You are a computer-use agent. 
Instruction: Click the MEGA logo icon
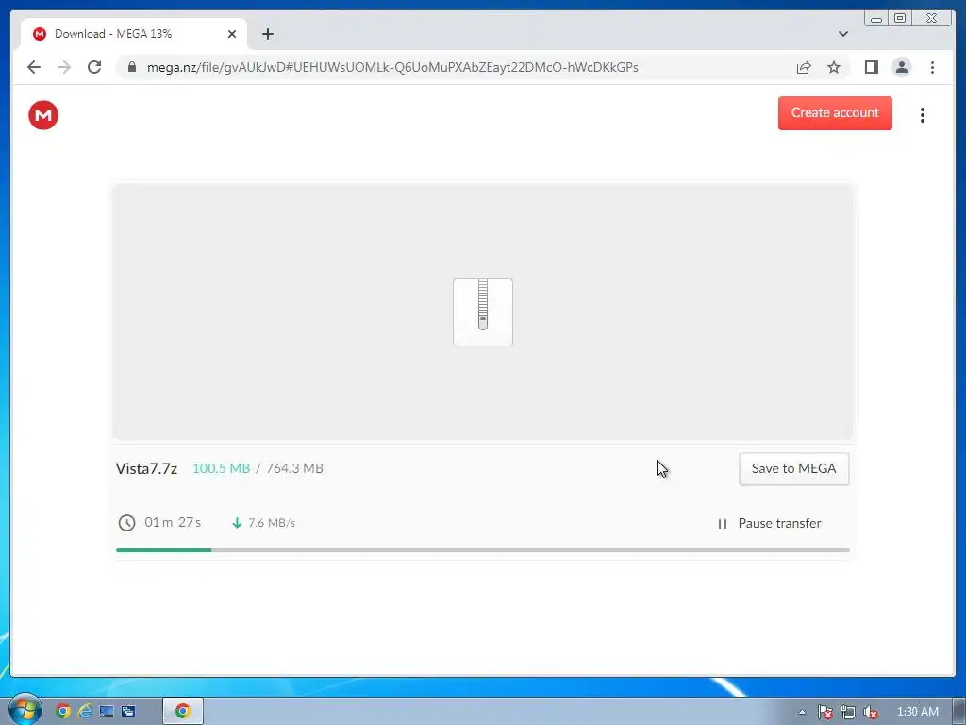[x=43, y=115]
